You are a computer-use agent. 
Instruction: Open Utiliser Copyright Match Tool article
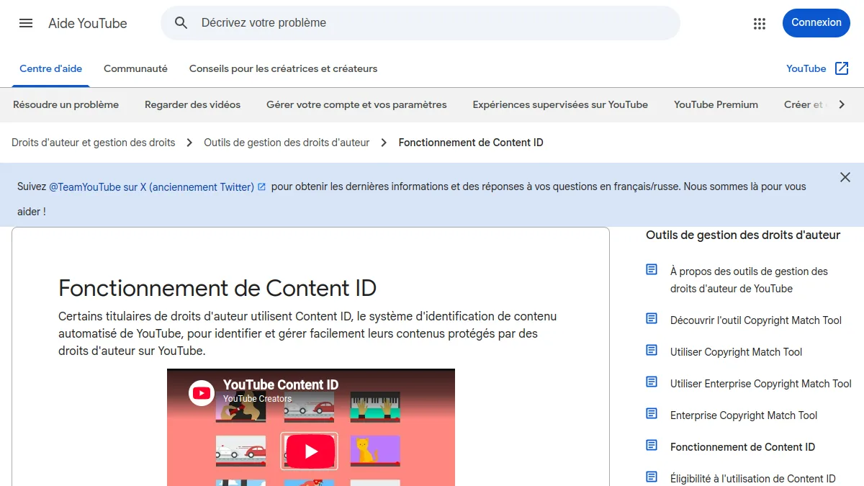pos(736,352)
